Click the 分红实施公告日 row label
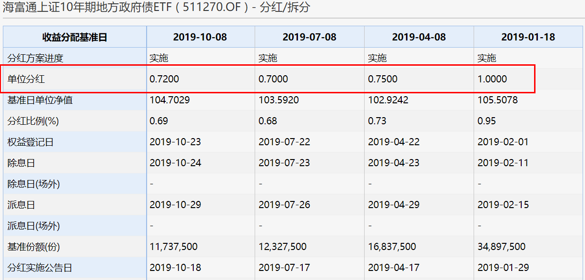This screenshot has height=280, width=585. tap(40, 268)
